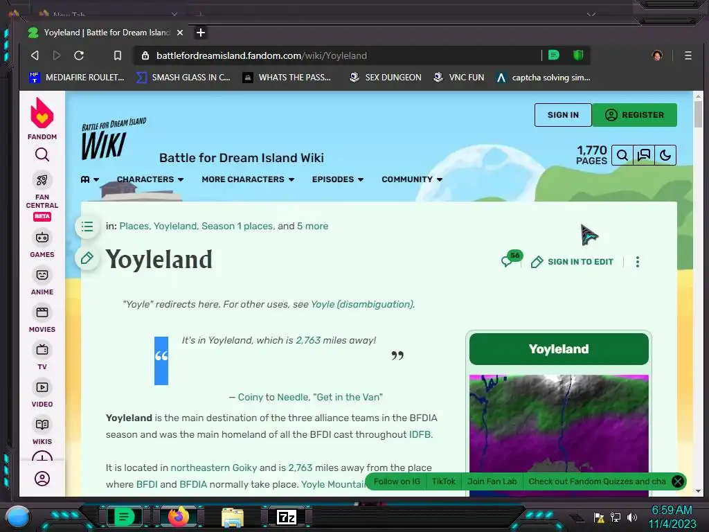
Task: Click the Battle for Dream Island Wiki logo
Action: pos(114,139)
